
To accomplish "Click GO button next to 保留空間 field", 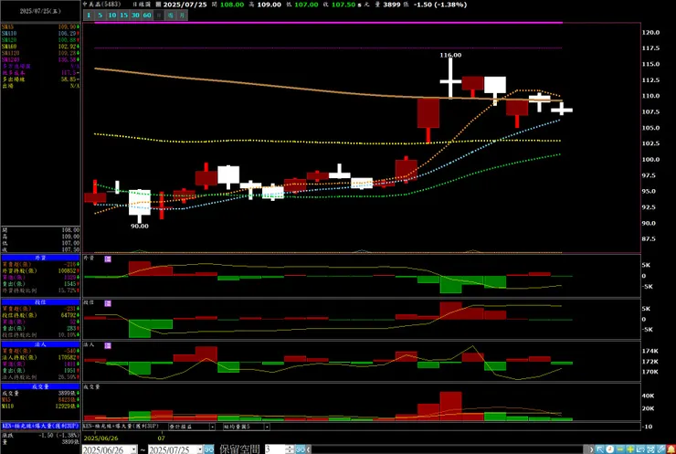I will pyautogui.click(x=300, y=449).
